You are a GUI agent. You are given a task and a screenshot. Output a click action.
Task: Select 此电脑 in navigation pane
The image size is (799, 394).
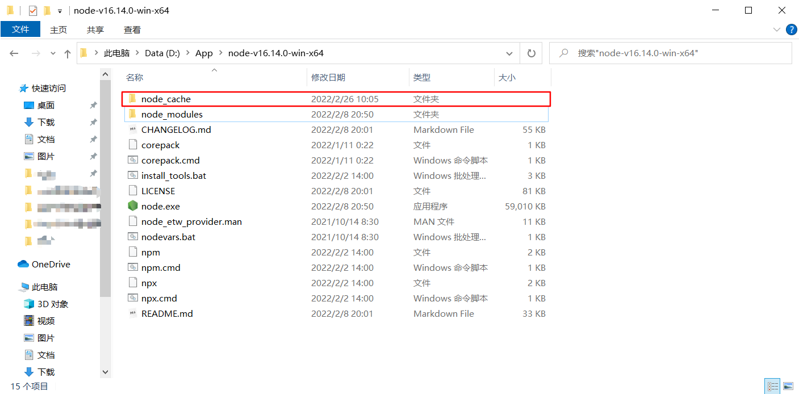point(38,287)
